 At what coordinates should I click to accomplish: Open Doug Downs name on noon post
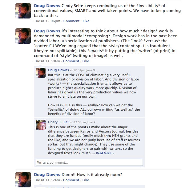click(x=47, y=174)
